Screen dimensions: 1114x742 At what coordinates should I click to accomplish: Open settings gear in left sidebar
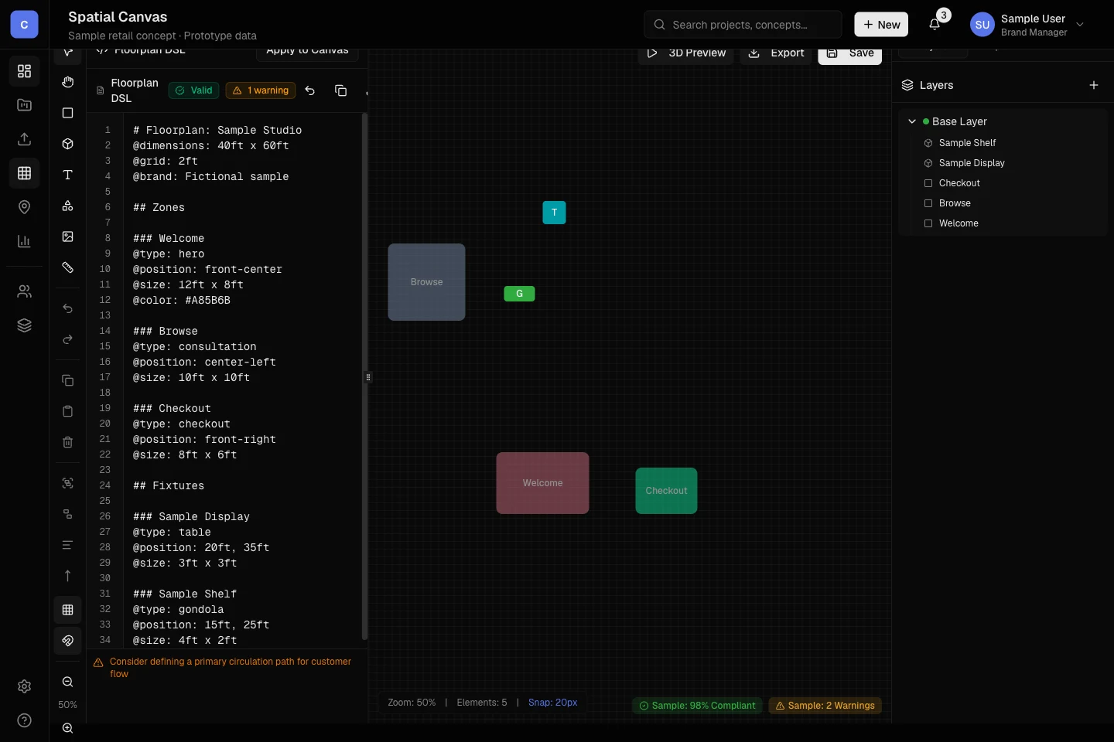click(x=24, y=686)
